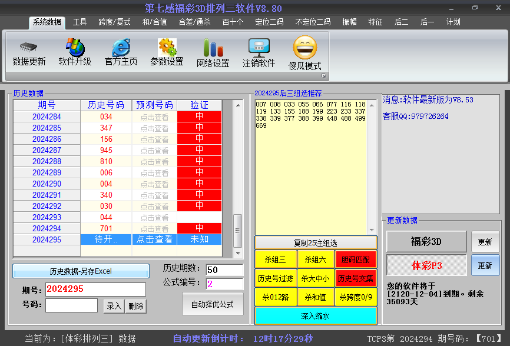Open the 后二 tab

[x=402, y=22]
